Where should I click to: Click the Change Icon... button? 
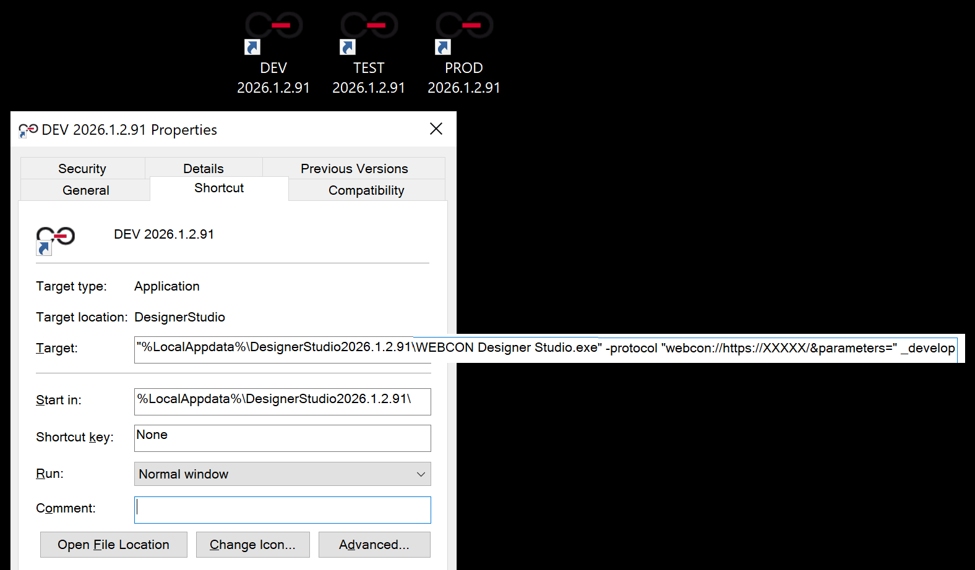coord(252,545)
